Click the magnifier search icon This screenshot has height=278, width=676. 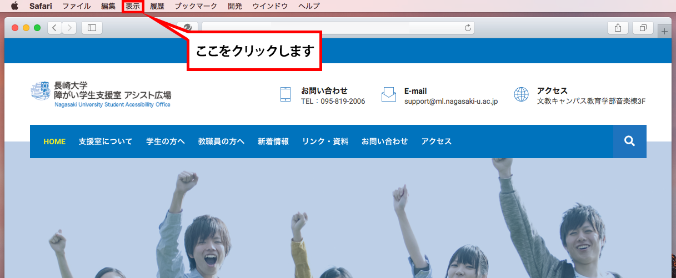point(629,141)
